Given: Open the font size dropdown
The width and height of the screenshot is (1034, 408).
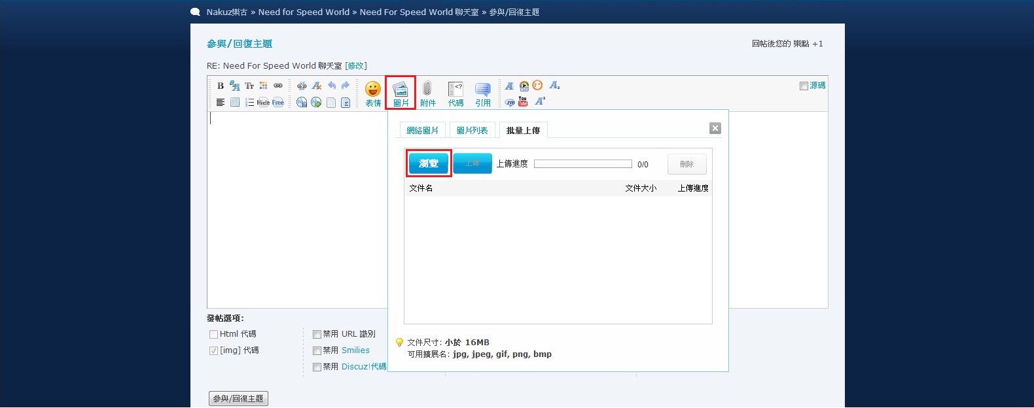Looking at the screenshot, I should [x=249, y=86].
